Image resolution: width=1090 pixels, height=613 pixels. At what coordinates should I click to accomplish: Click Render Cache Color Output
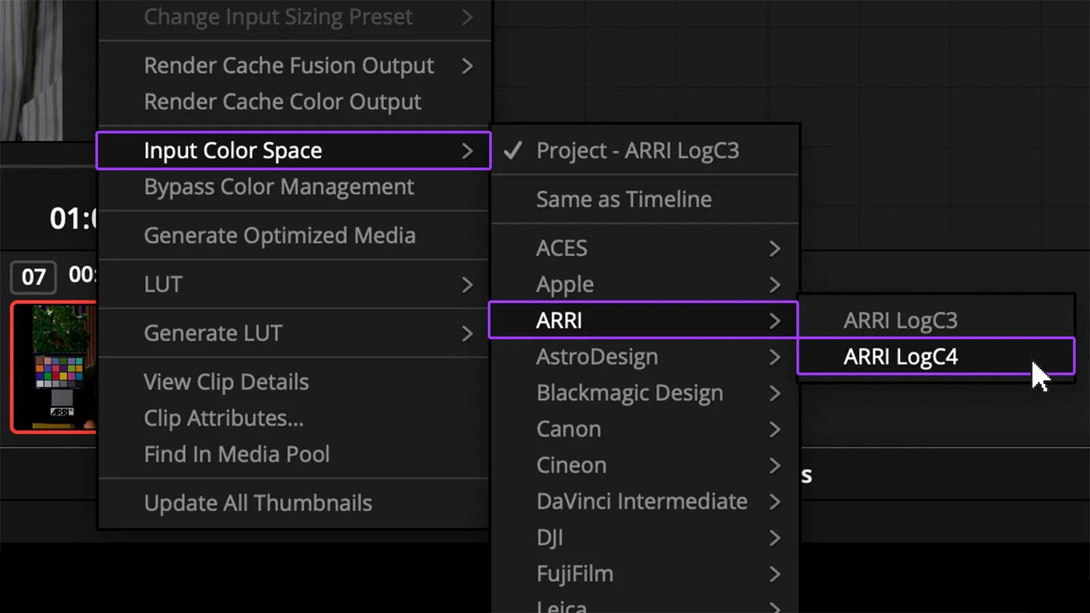[294, 101]
